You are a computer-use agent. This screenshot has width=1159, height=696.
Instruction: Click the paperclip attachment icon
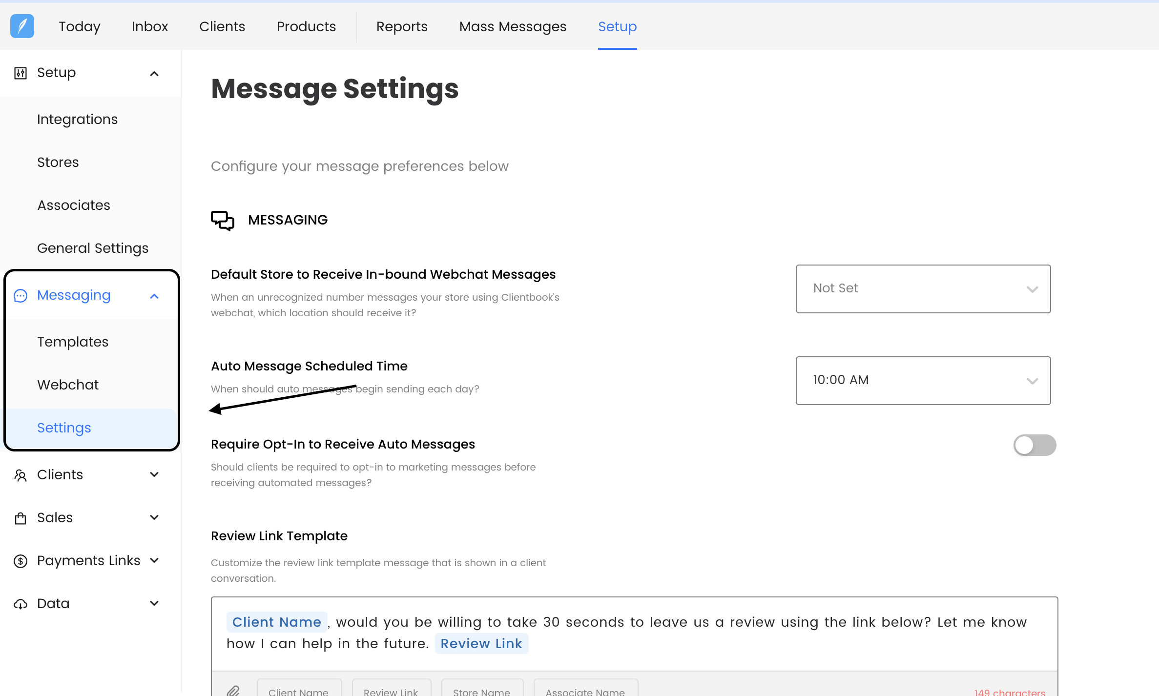pyautogui.click(x=233, y=690)
